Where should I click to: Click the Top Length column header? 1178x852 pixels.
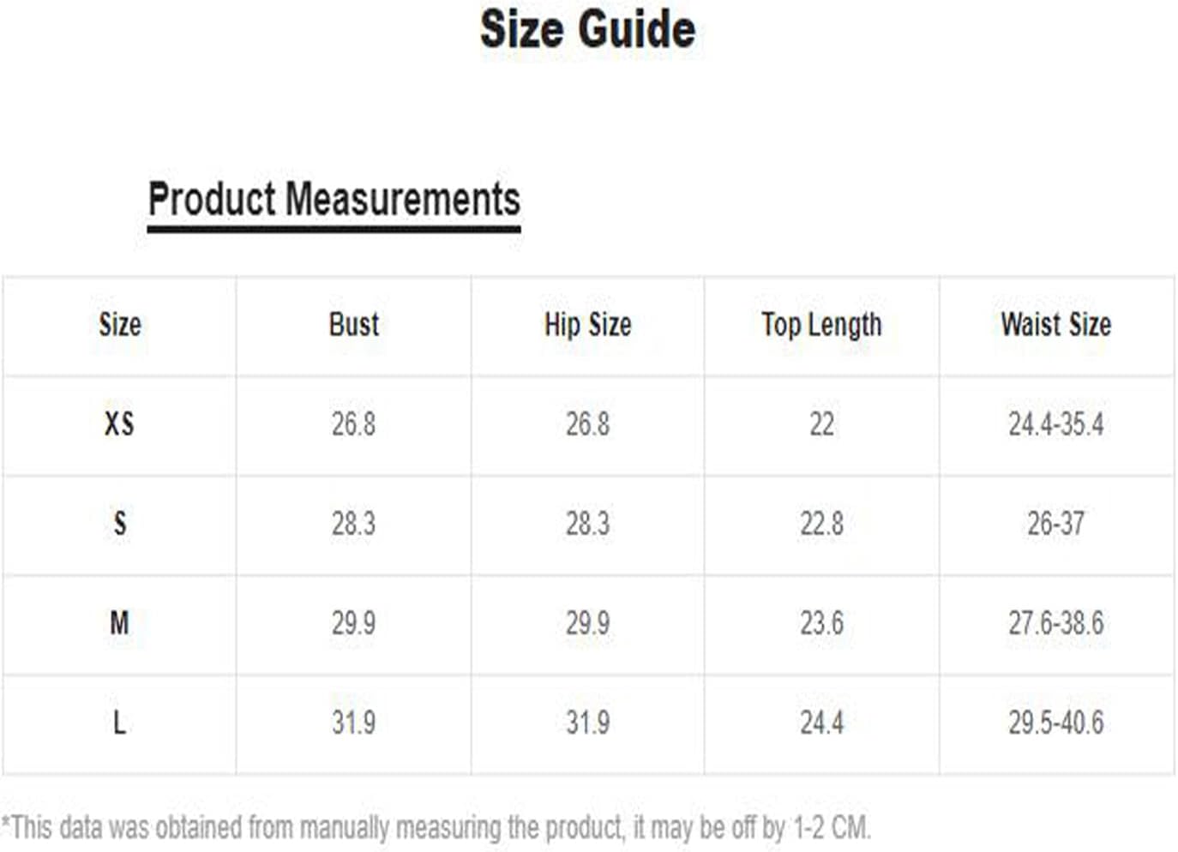click(x=821, y=325)
